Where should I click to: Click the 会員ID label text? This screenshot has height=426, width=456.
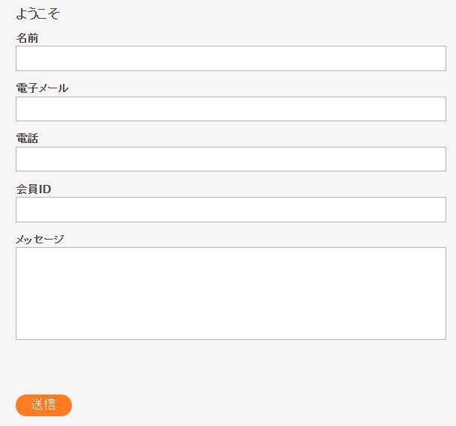(x=34, y=189)
